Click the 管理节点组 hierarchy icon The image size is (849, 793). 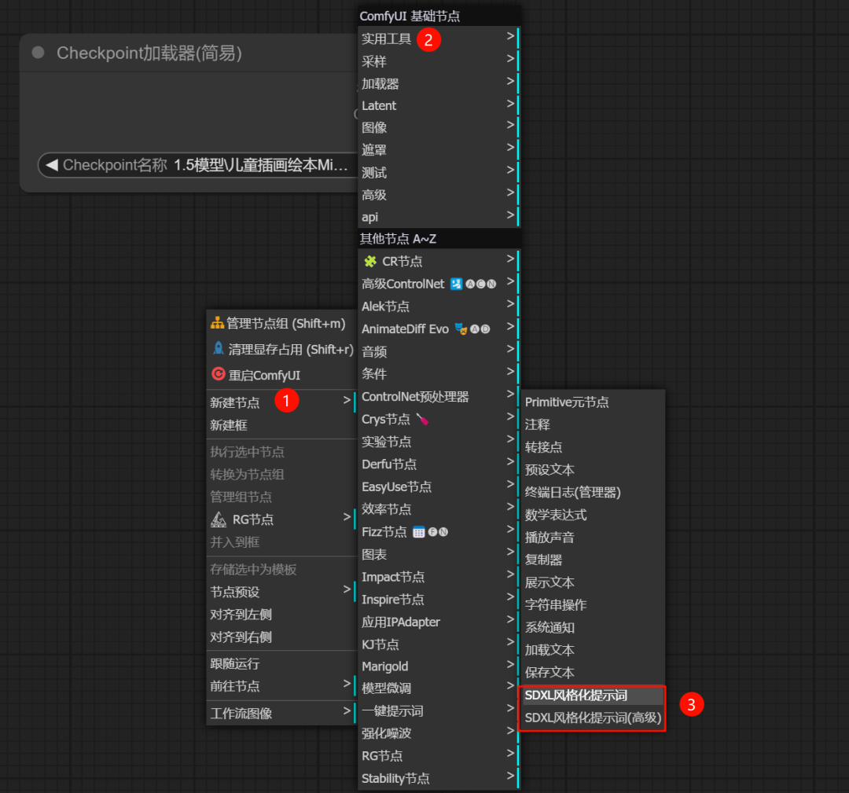(217, 323)
